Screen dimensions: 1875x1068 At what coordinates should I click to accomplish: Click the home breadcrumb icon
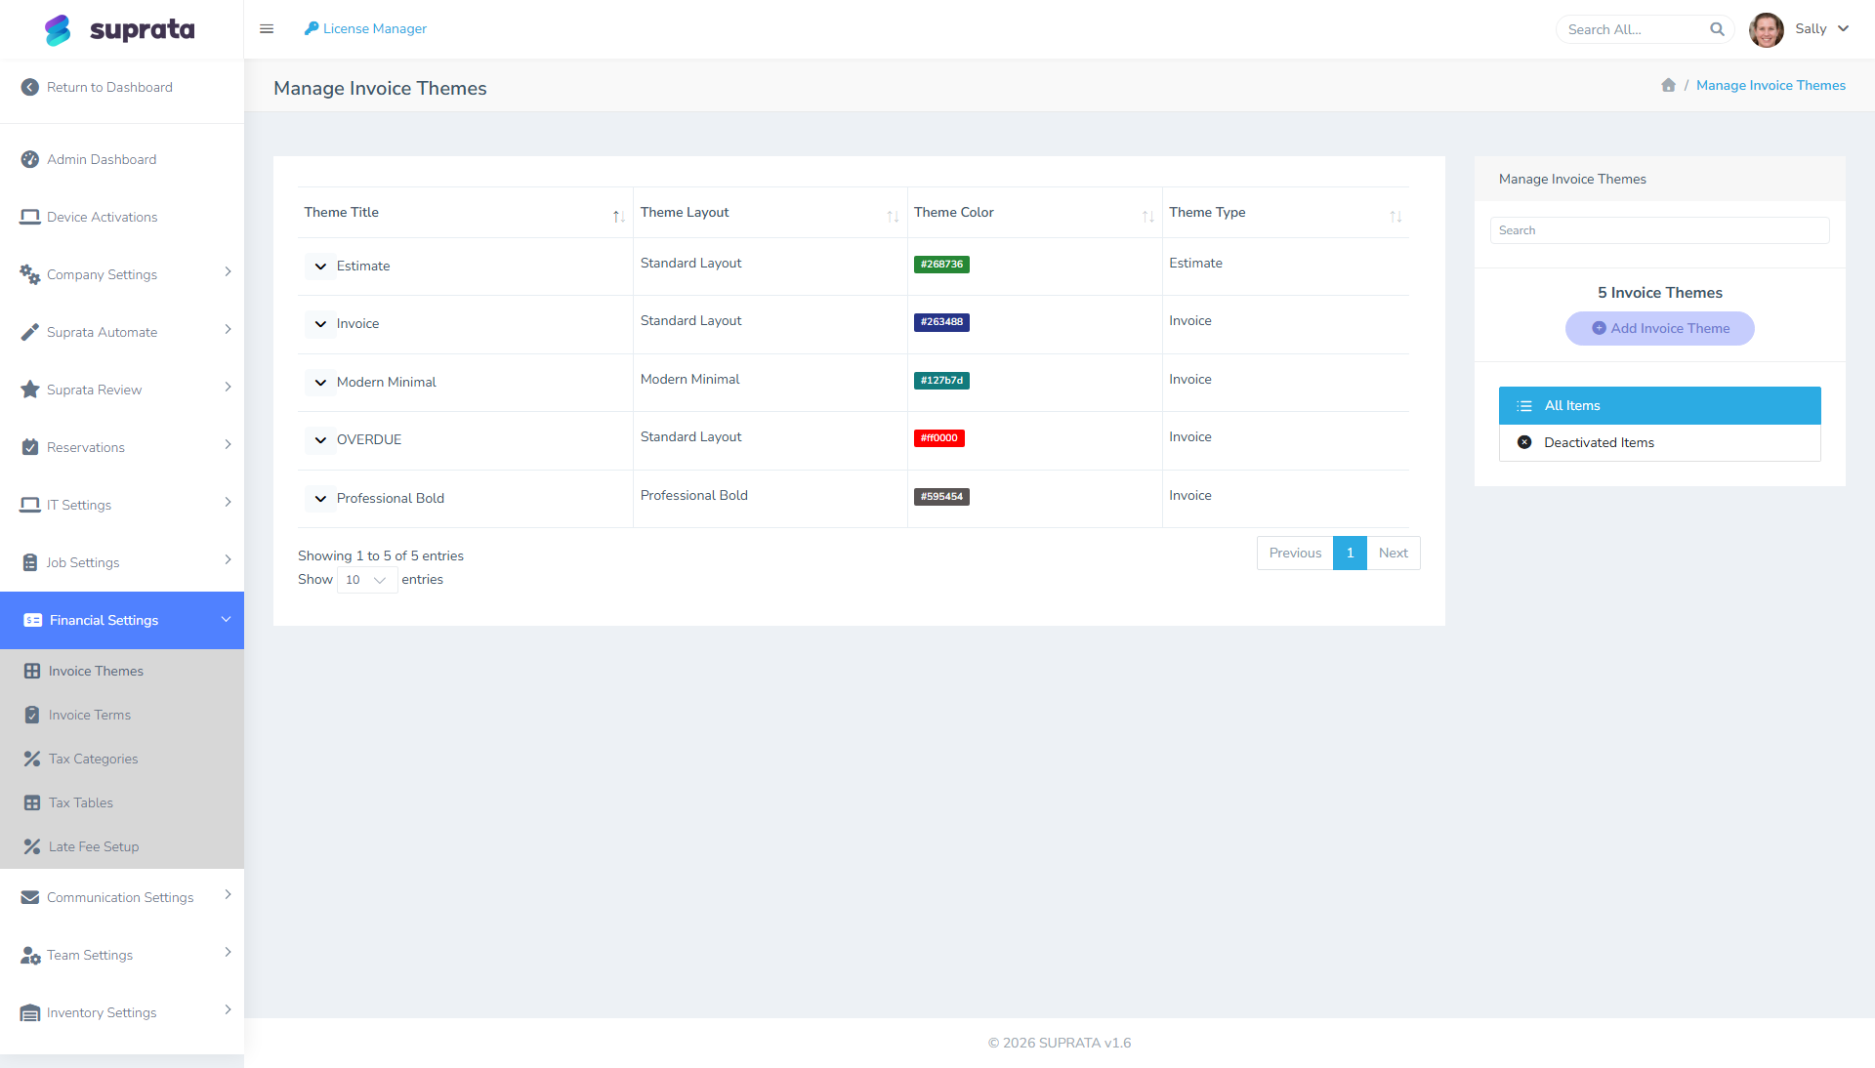[x=1668, y=85]
